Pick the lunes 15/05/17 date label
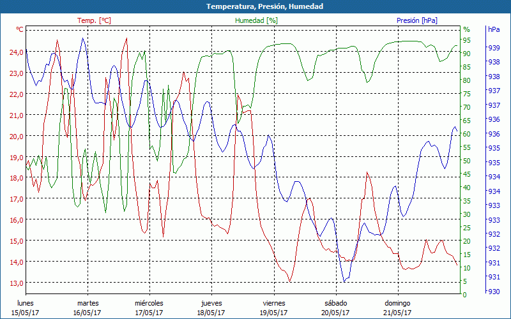Screen dimensions: 511x319 [x=26, y=308]
